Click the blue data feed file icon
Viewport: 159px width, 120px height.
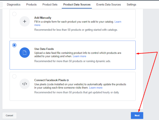[x=25, y=53]
